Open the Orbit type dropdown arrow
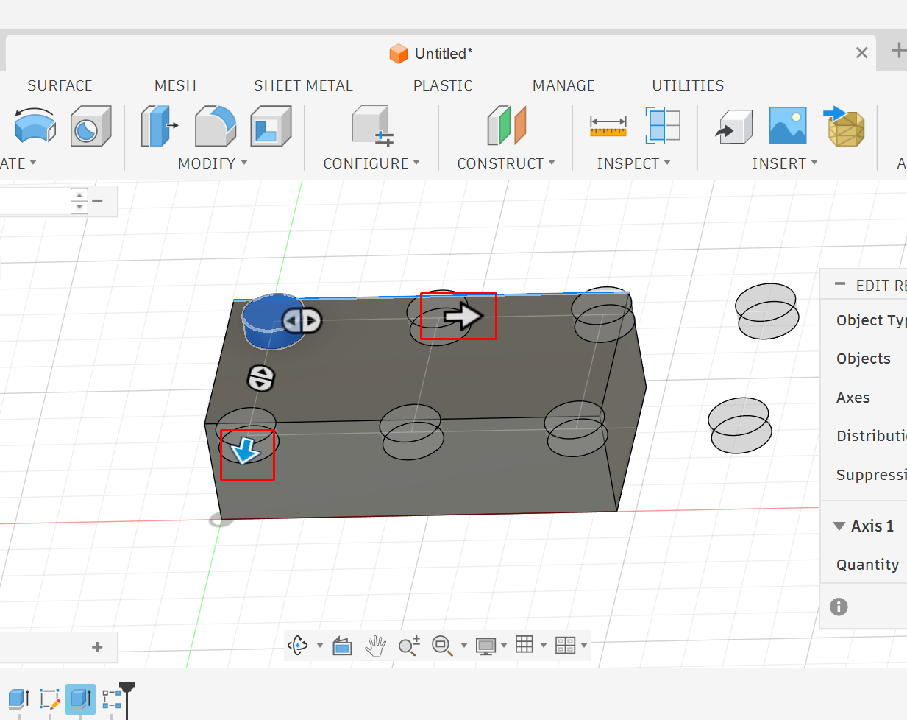Viewport: 907px width, 720px height. tap(320, 646)
